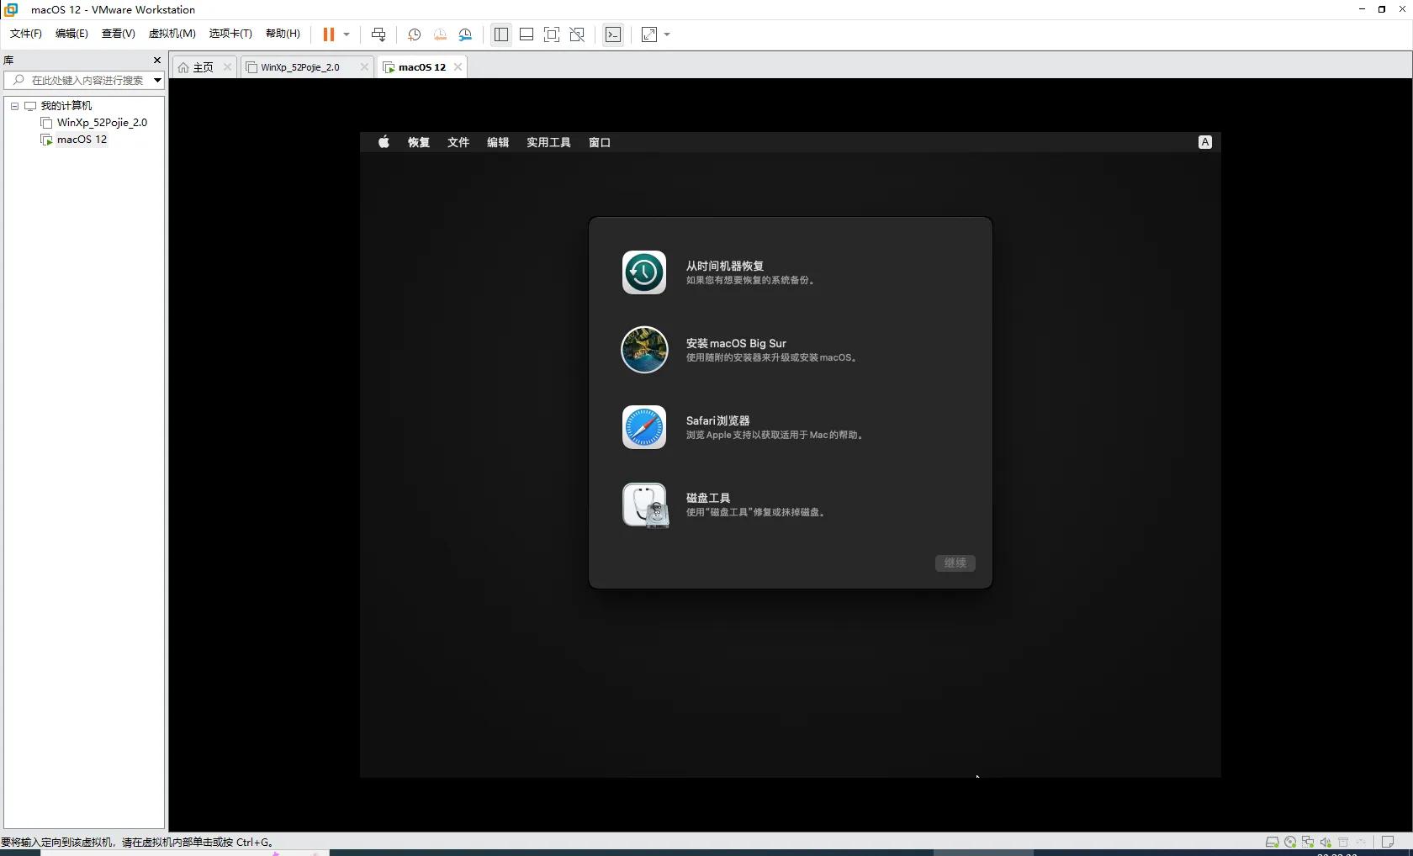Screen dimensions: 1413x856
Task: Click the Send Ctrl+Alt+Del toolbar icon
Action: 378,34
